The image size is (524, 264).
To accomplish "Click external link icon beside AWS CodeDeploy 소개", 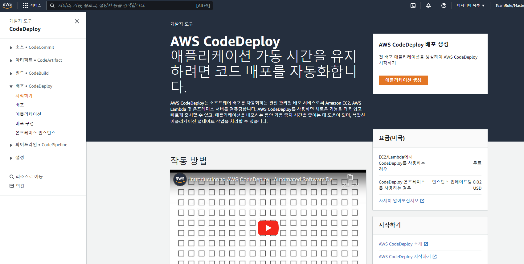I will pos(426,244).
